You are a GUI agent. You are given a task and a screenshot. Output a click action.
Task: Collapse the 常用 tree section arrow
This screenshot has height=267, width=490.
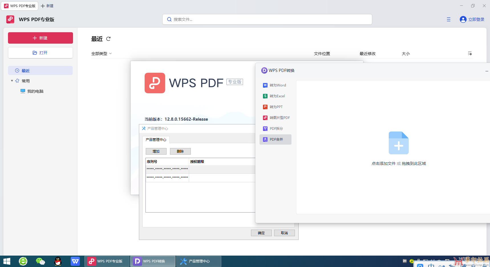click(12, 81)
